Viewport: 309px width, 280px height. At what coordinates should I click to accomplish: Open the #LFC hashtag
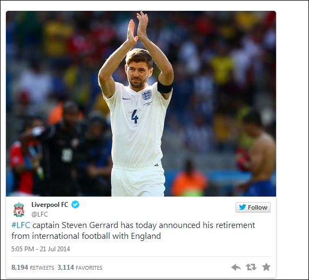click(21, 225)
